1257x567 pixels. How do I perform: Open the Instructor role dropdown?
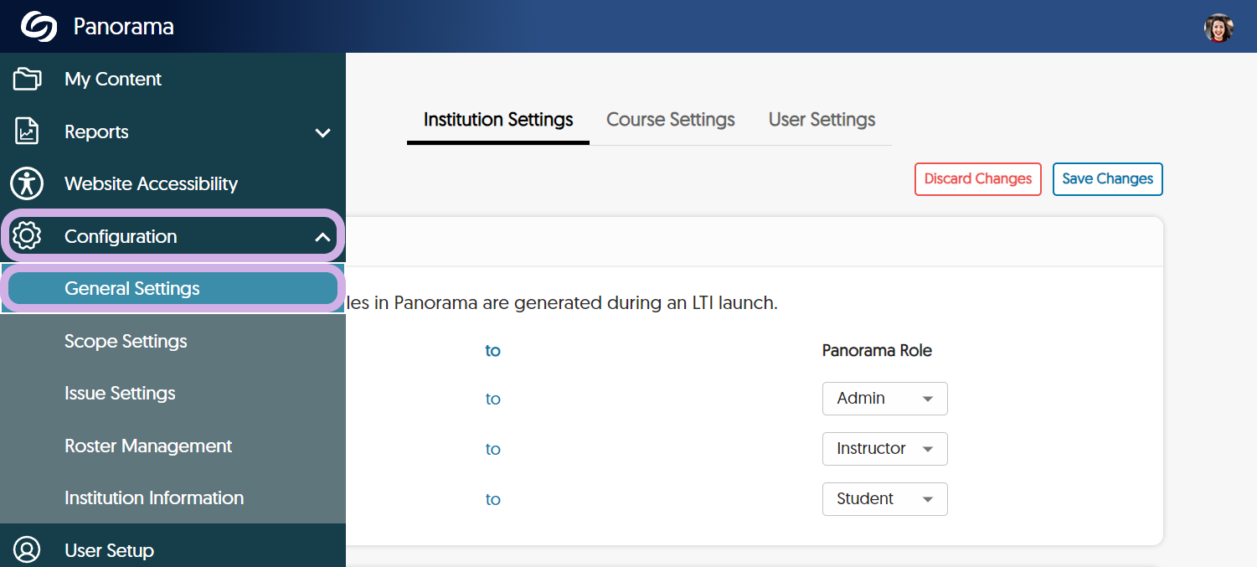(x=885, y=449)
